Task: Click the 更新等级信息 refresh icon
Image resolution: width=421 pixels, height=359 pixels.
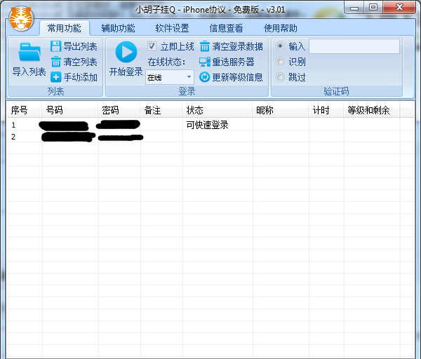Action: coord(205,77)
